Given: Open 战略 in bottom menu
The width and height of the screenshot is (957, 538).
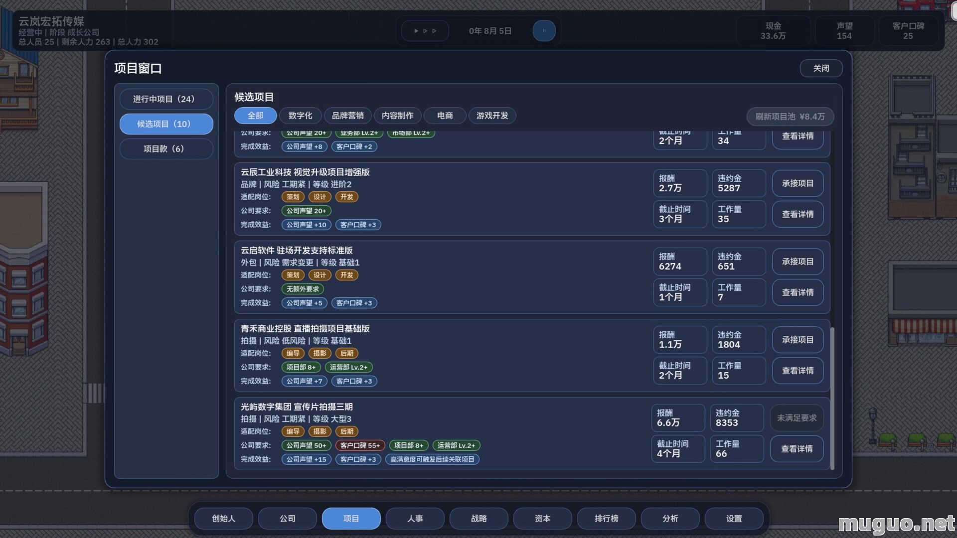Looking at the screenshot, I should pos(478,519).
